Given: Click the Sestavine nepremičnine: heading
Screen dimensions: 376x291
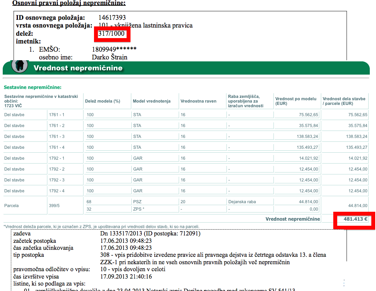Looking at the screenshot, I should click(33, 87).
